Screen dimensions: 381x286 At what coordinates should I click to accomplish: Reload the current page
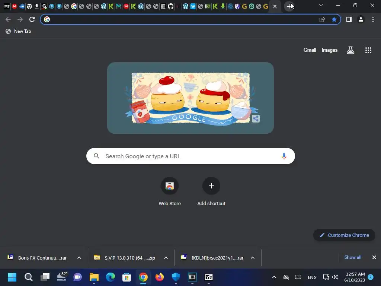pyautogui.click(x=32, y=19)
